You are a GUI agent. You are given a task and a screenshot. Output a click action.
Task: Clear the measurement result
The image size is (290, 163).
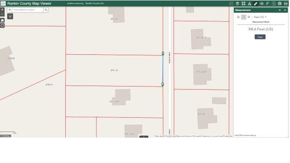260,37
